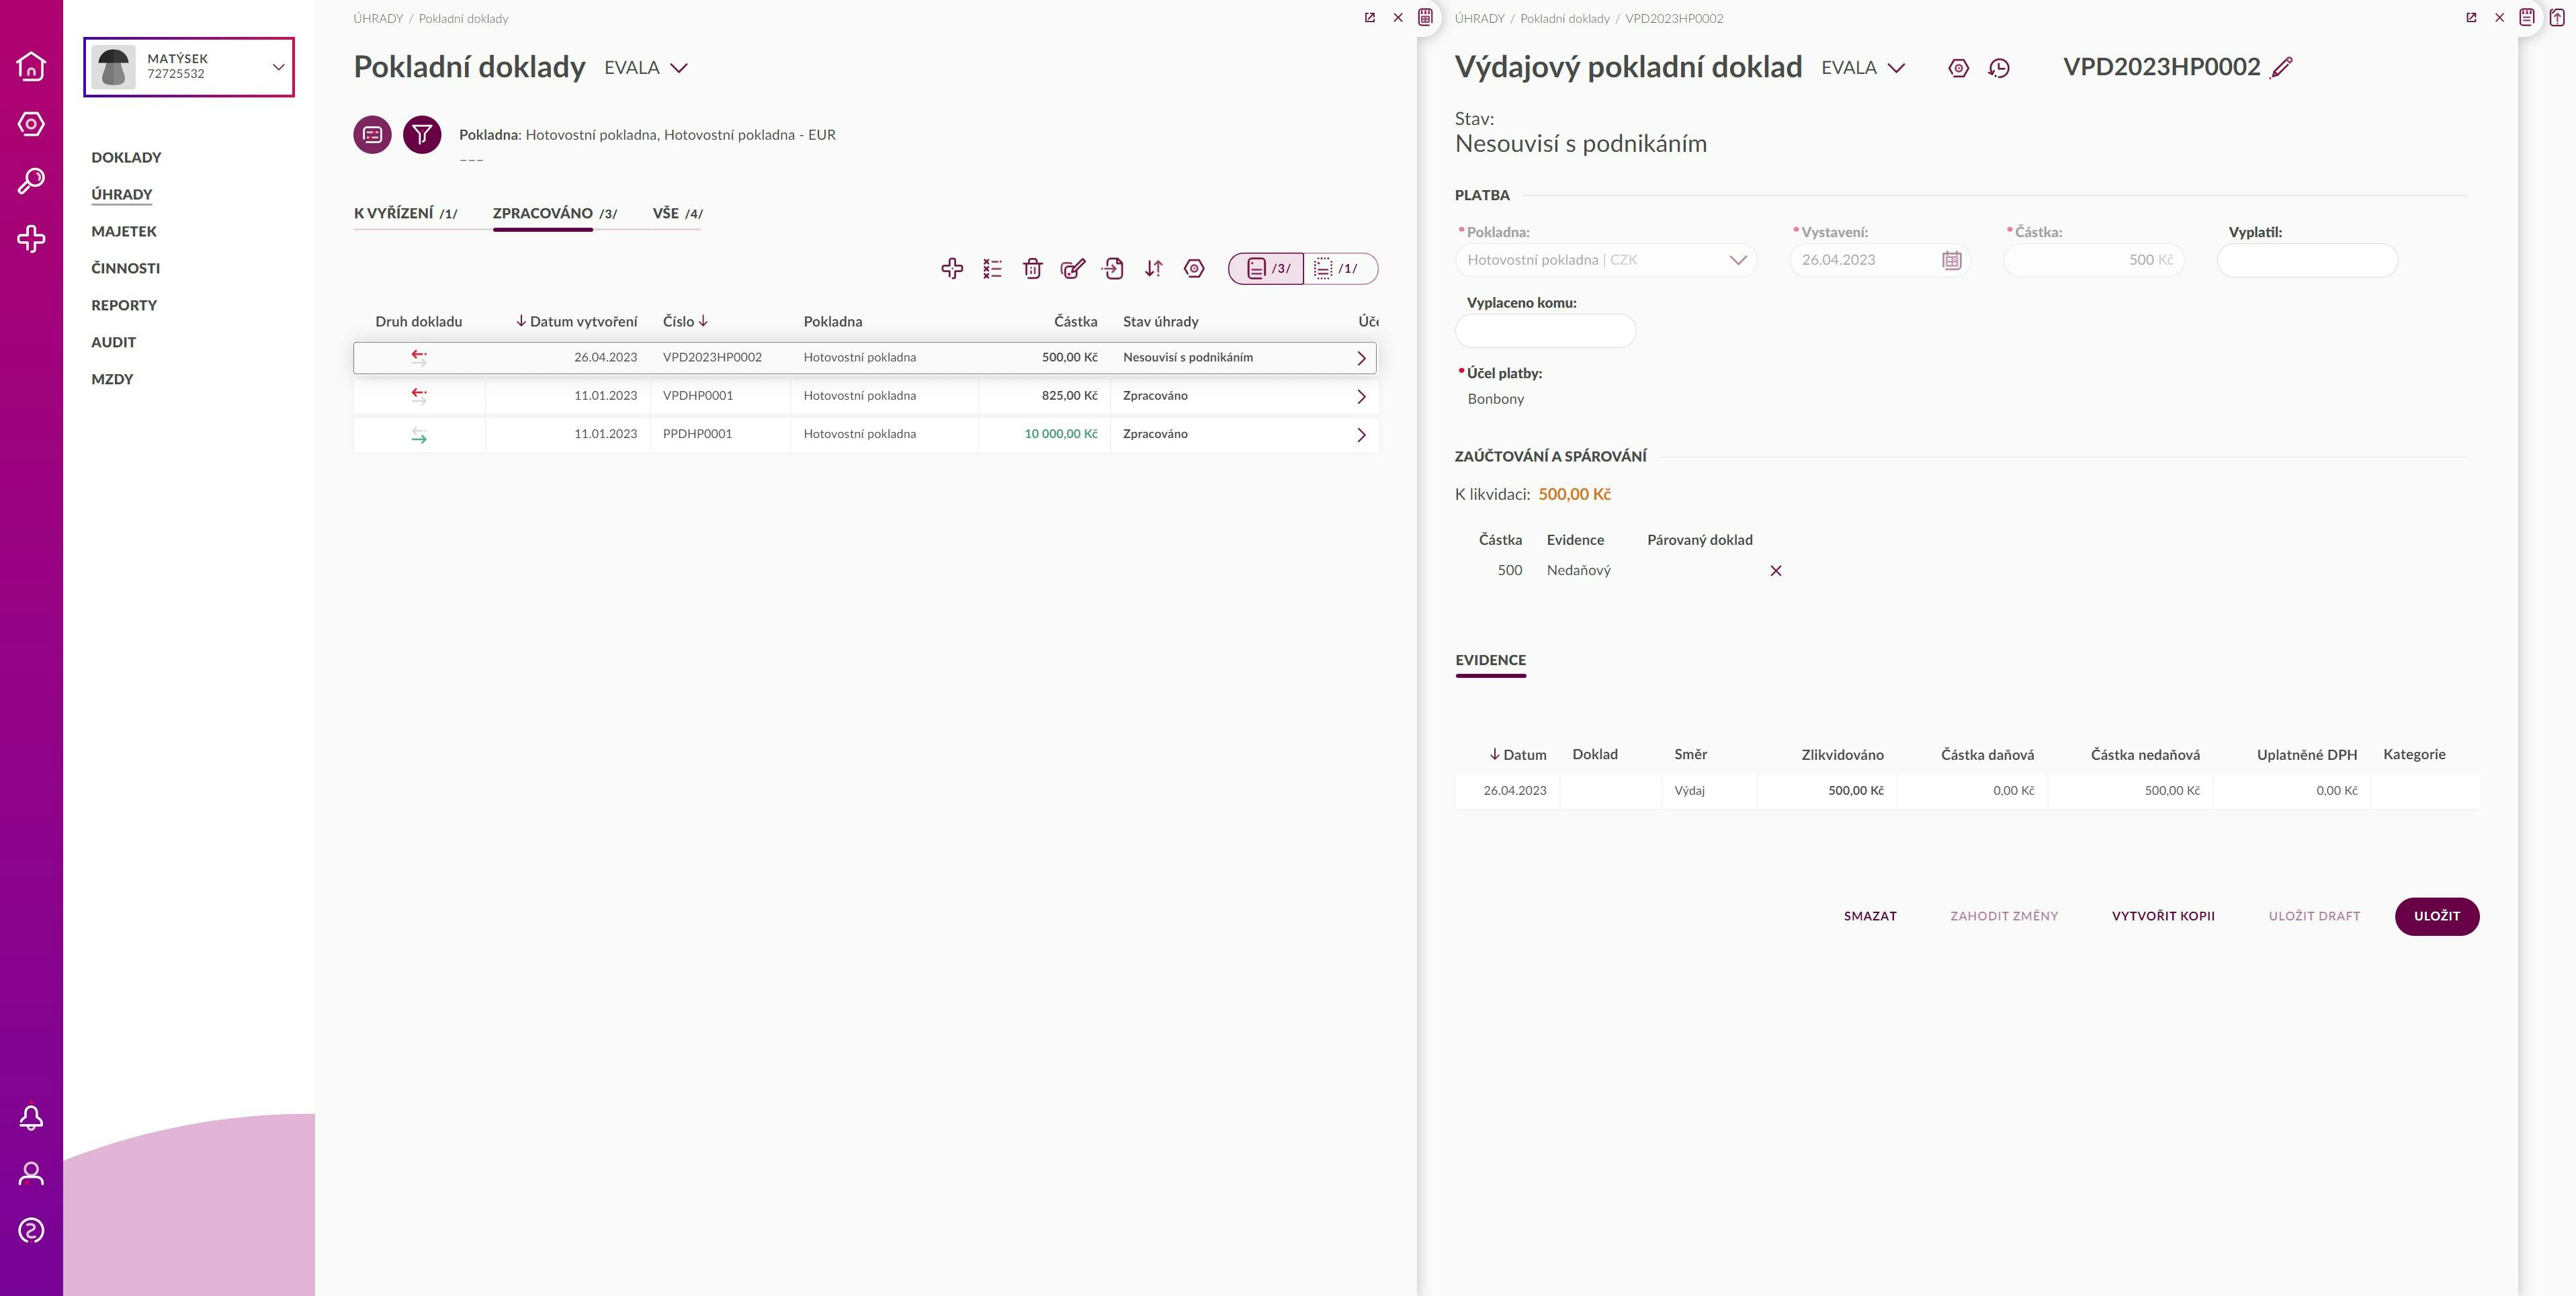Click the ULOŽIT button

click(x=2437, y=917)
